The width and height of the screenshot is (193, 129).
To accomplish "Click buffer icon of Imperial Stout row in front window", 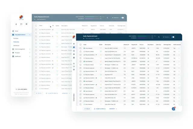I will tap(101, 55).
